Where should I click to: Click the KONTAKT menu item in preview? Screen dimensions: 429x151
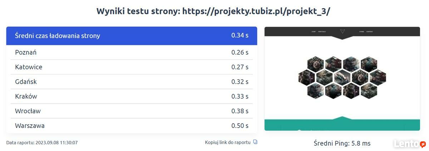(x=370, y=32)
